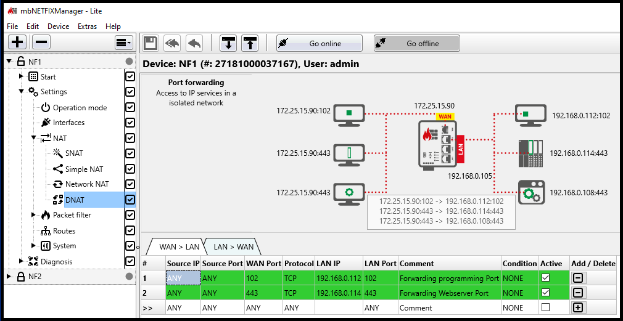This screenshot has width=623, height=321.
Task: Expand the System tree node
Action: click(x=34, y=246)
